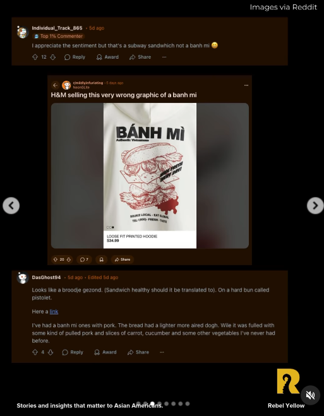Open the post's three-dot menu
The image size is (324, 416).
tap(246, 85)
